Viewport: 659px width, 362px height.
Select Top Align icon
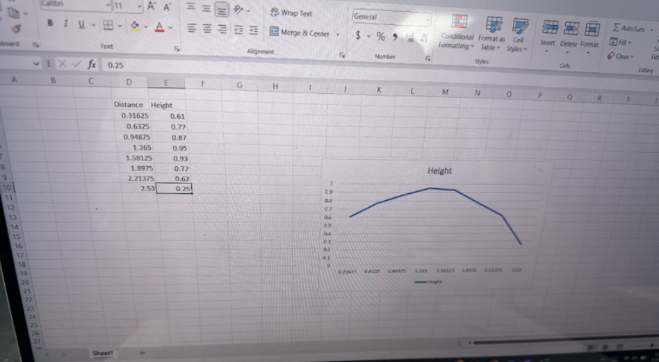[190, 7]
